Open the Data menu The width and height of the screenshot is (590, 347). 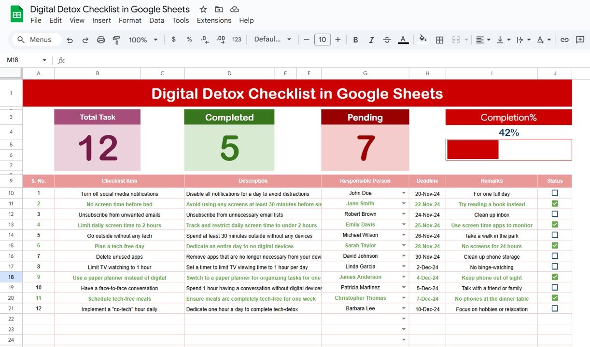[x=156, y=20]
